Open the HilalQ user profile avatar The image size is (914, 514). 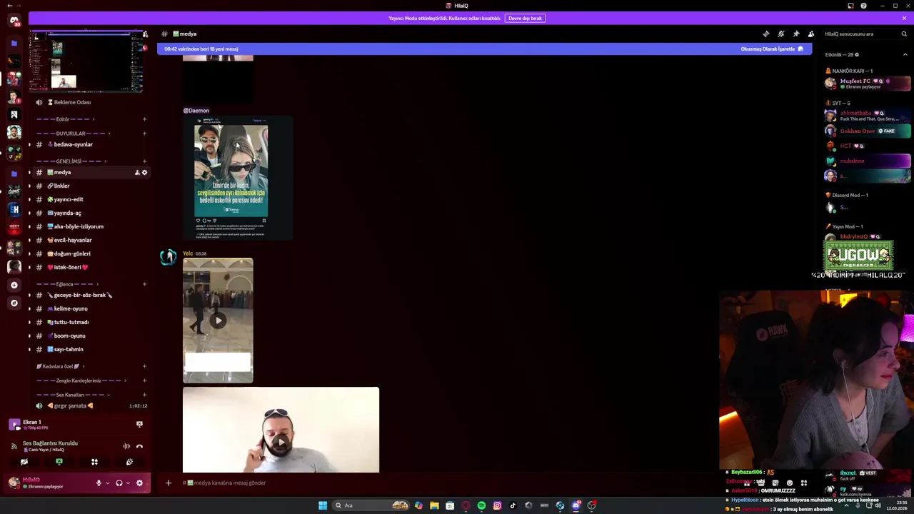pos(14,483)
